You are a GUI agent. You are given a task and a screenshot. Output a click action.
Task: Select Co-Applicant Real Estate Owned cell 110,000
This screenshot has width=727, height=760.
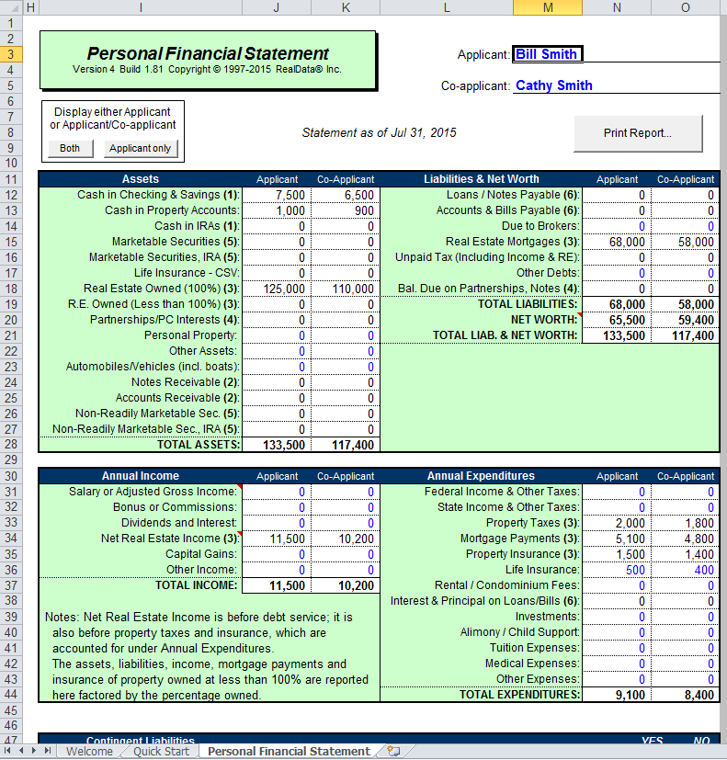(x=346, y=289)
